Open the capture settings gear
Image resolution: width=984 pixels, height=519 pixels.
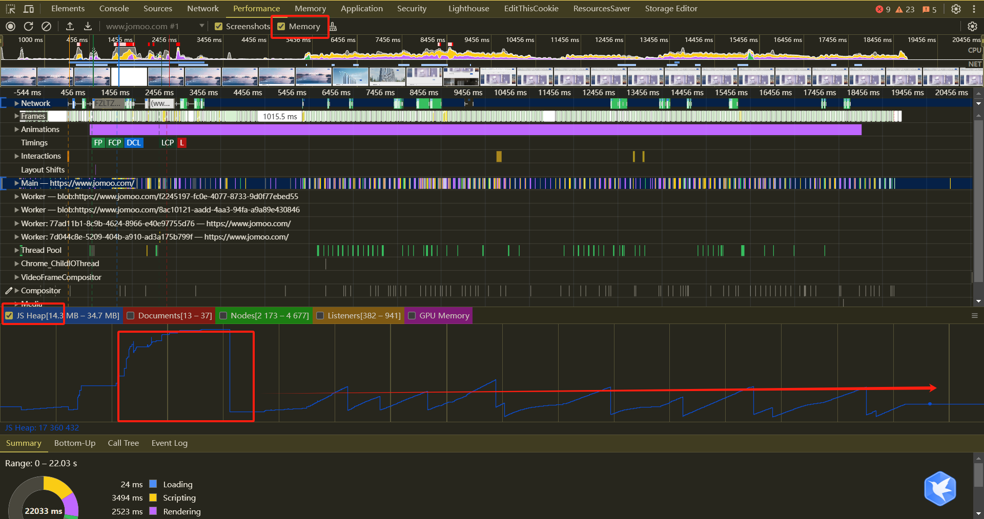972,27
